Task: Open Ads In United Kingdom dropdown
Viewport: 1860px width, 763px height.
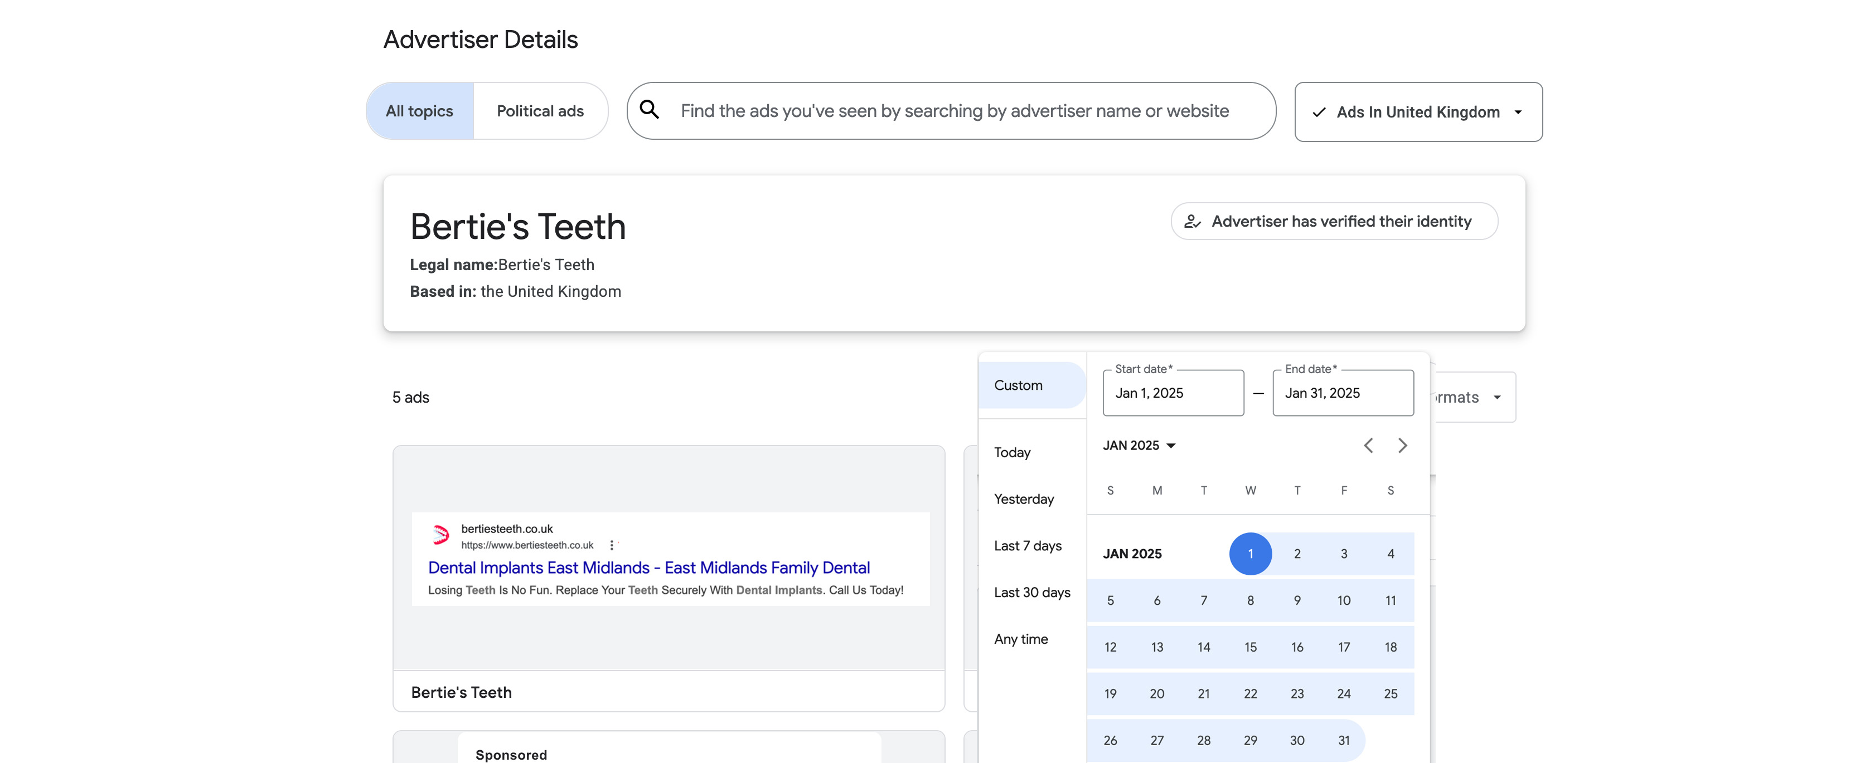Action: 1418,112
